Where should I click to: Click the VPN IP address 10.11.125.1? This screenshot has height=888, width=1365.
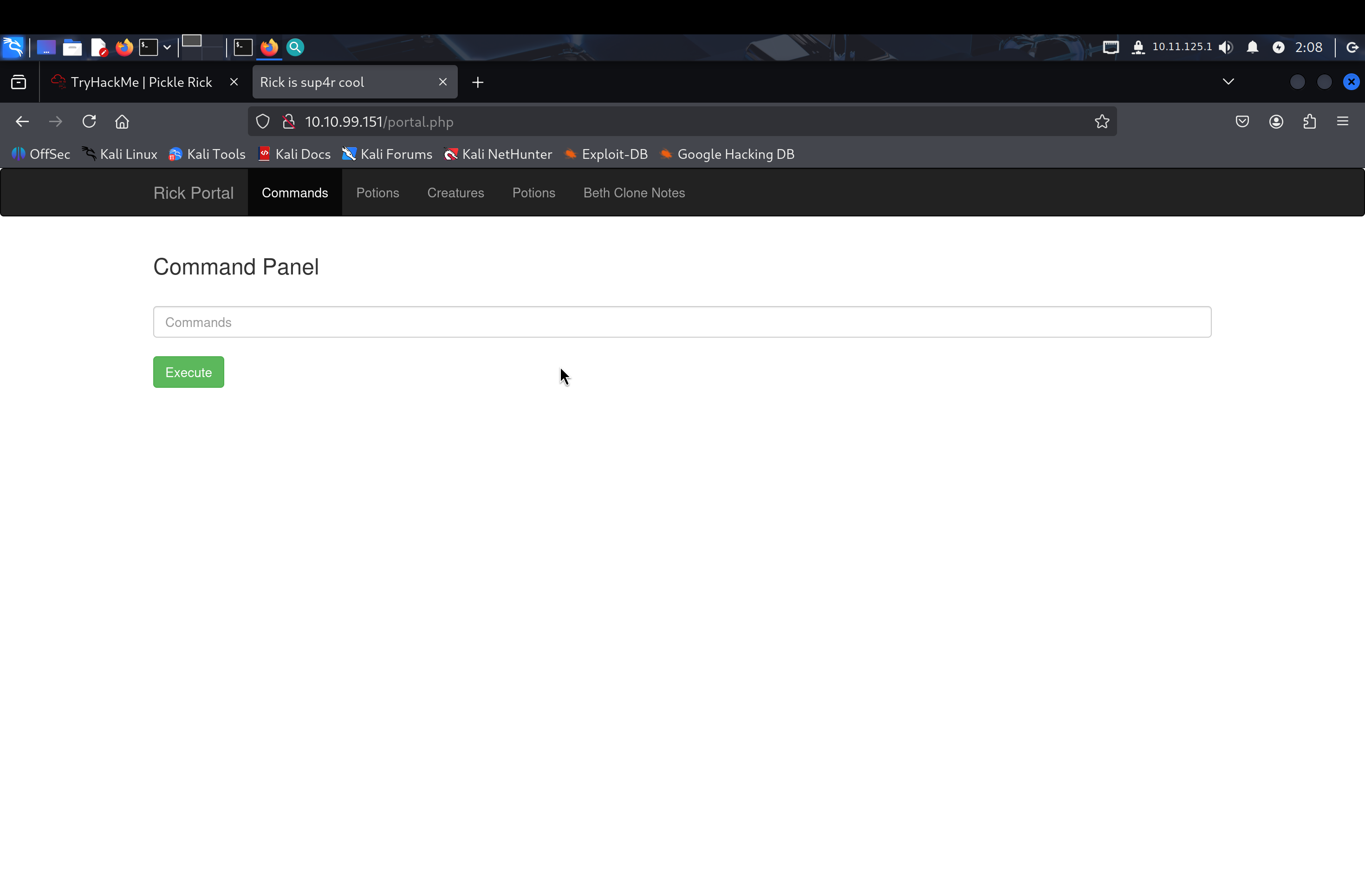click(1182, 46)
